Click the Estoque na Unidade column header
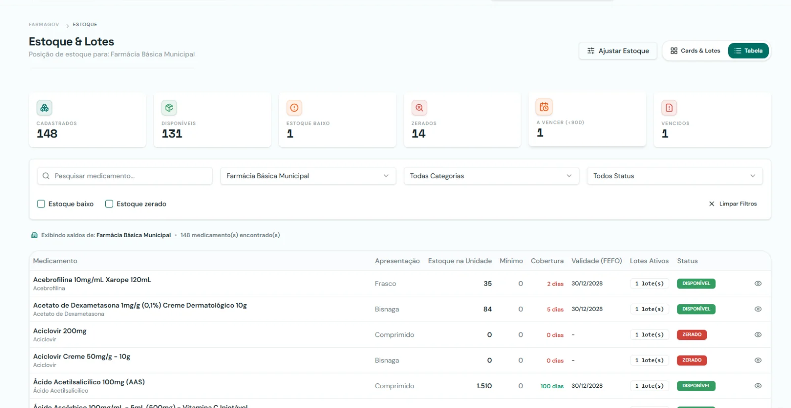Viewport: 791px width, 408px height. pyautogui.click(x=460, y=261)
